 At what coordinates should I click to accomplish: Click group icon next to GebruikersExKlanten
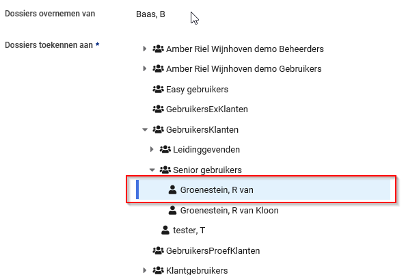158,109
